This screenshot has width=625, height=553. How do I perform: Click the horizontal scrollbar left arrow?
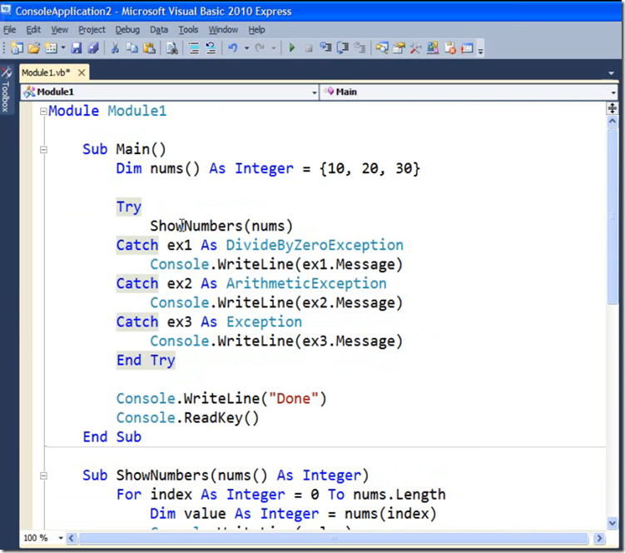tap(72, 538)
